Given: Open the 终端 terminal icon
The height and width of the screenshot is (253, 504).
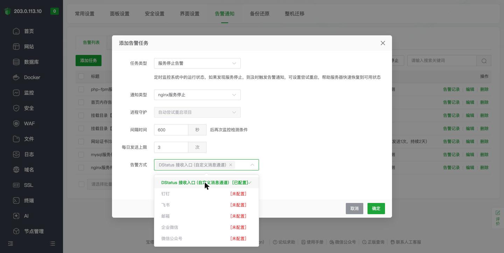Looking at the screenshot, I should tap(16, 201).
